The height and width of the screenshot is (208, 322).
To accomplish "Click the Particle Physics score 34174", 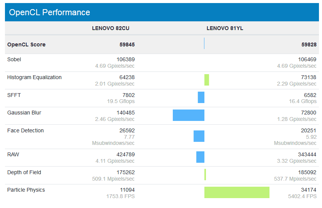I will tap(309, 190).
